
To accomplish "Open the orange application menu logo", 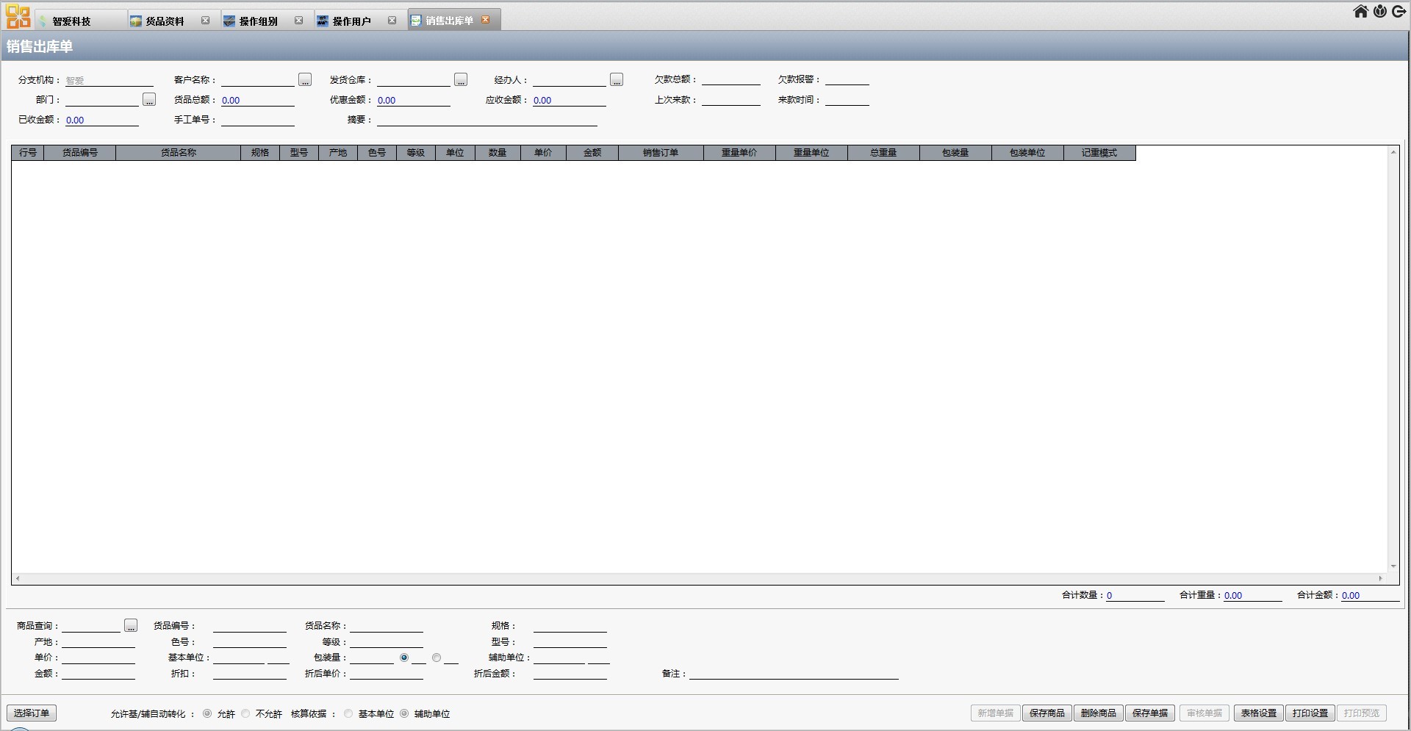I will [18, 16].
